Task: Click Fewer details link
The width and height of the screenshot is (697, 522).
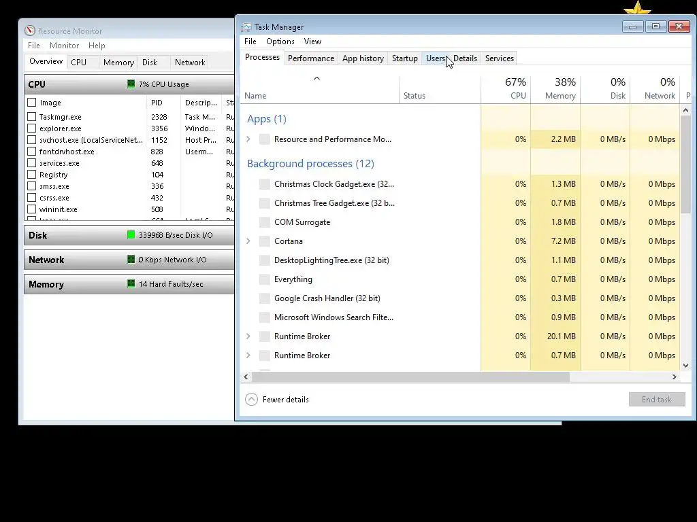Action: coord(285,400)
